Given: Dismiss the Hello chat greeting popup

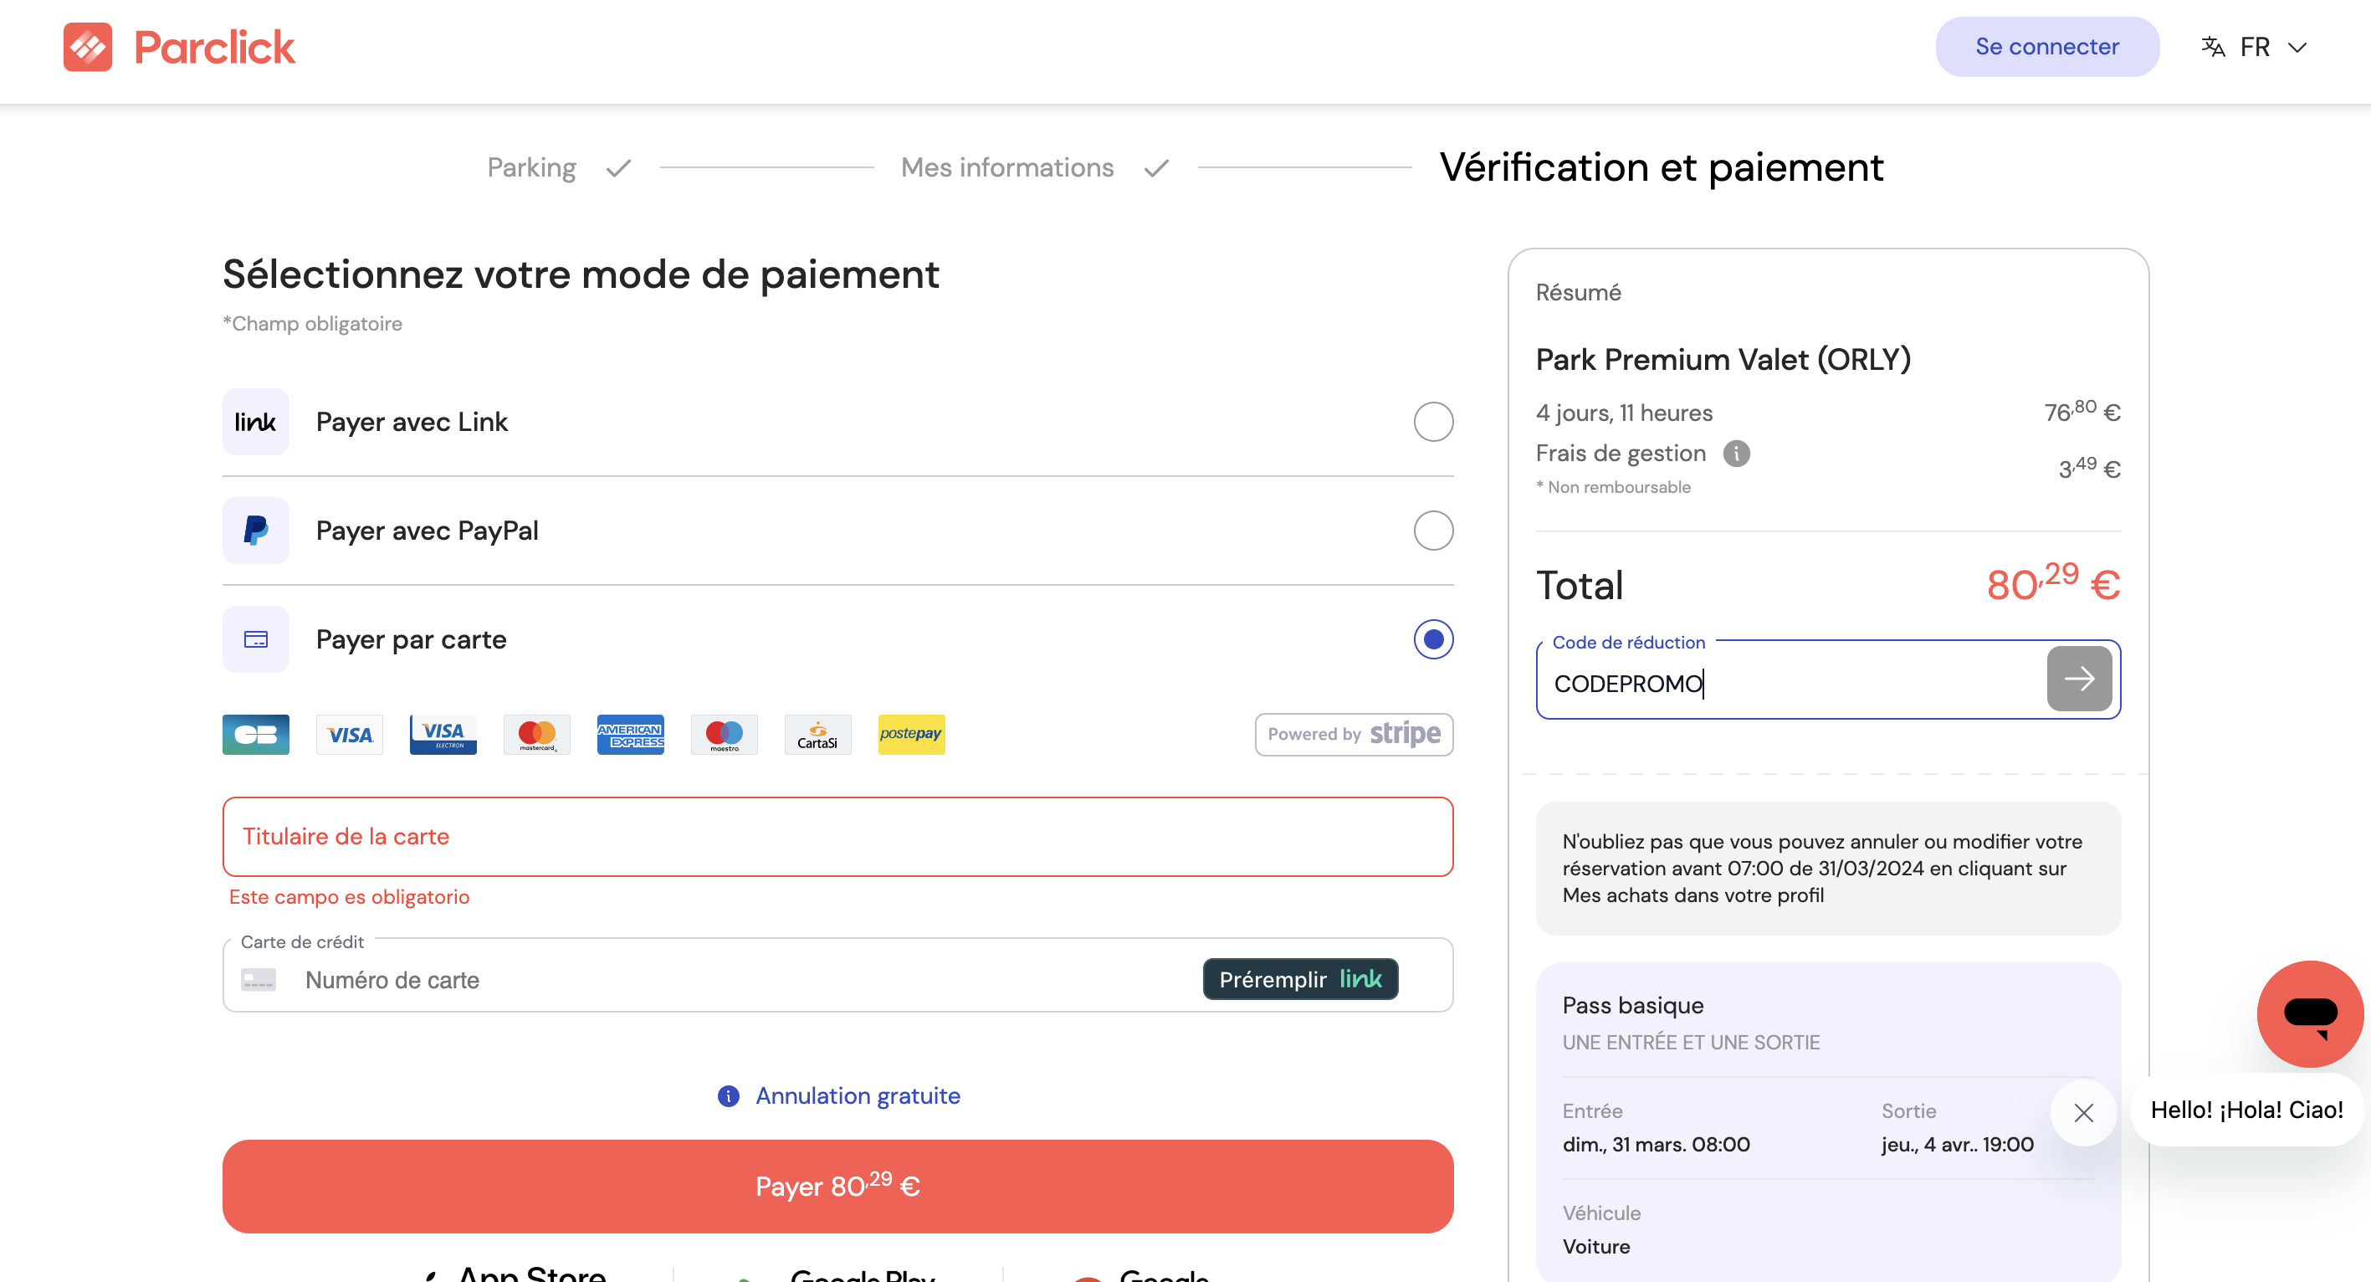Looking at the screenshot, I should point(2083,1113).
